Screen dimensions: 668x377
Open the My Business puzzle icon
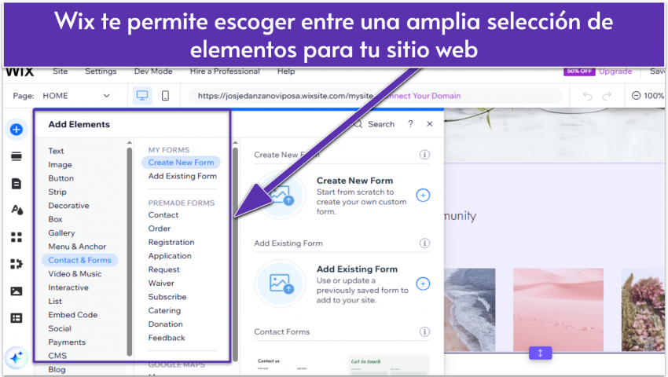click(17, 264)
